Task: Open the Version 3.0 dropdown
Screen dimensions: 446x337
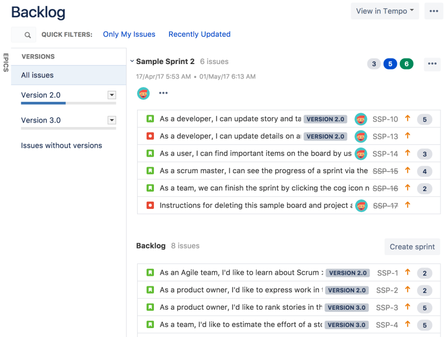Action: pyautogui.click(x=112, y=120)
